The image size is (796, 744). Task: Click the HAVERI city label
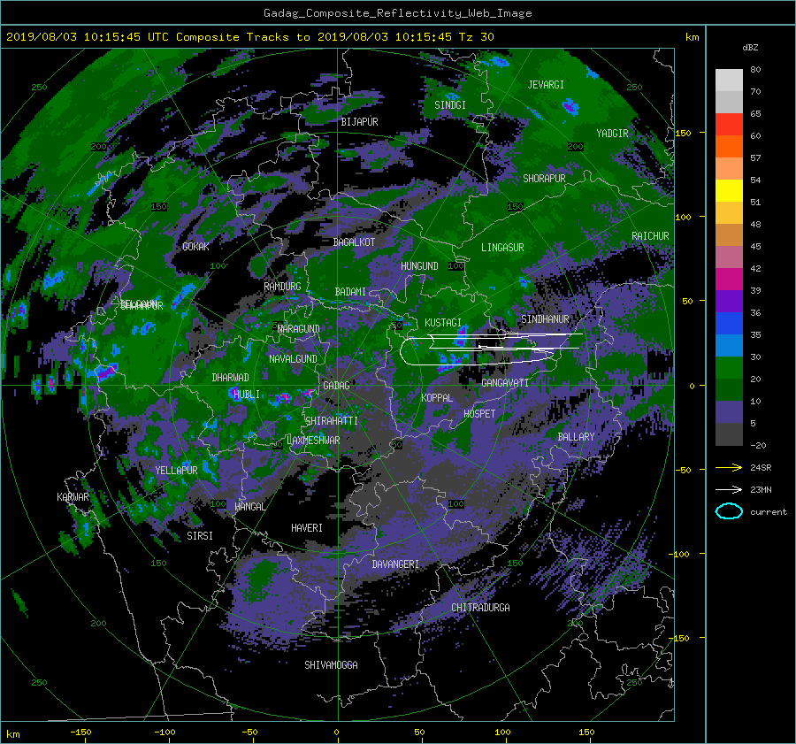[307, 527]
